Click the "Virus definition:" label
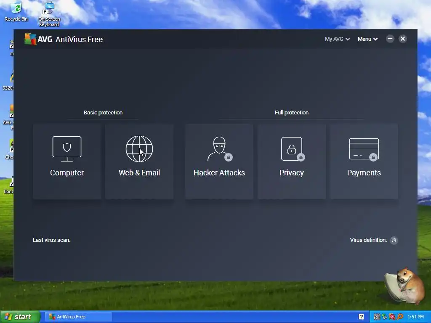Viewport: 431px width, 323px height. point(368,240)
